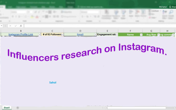
Task: Open the Name column filter dropdown
Action: pos(141,35)
